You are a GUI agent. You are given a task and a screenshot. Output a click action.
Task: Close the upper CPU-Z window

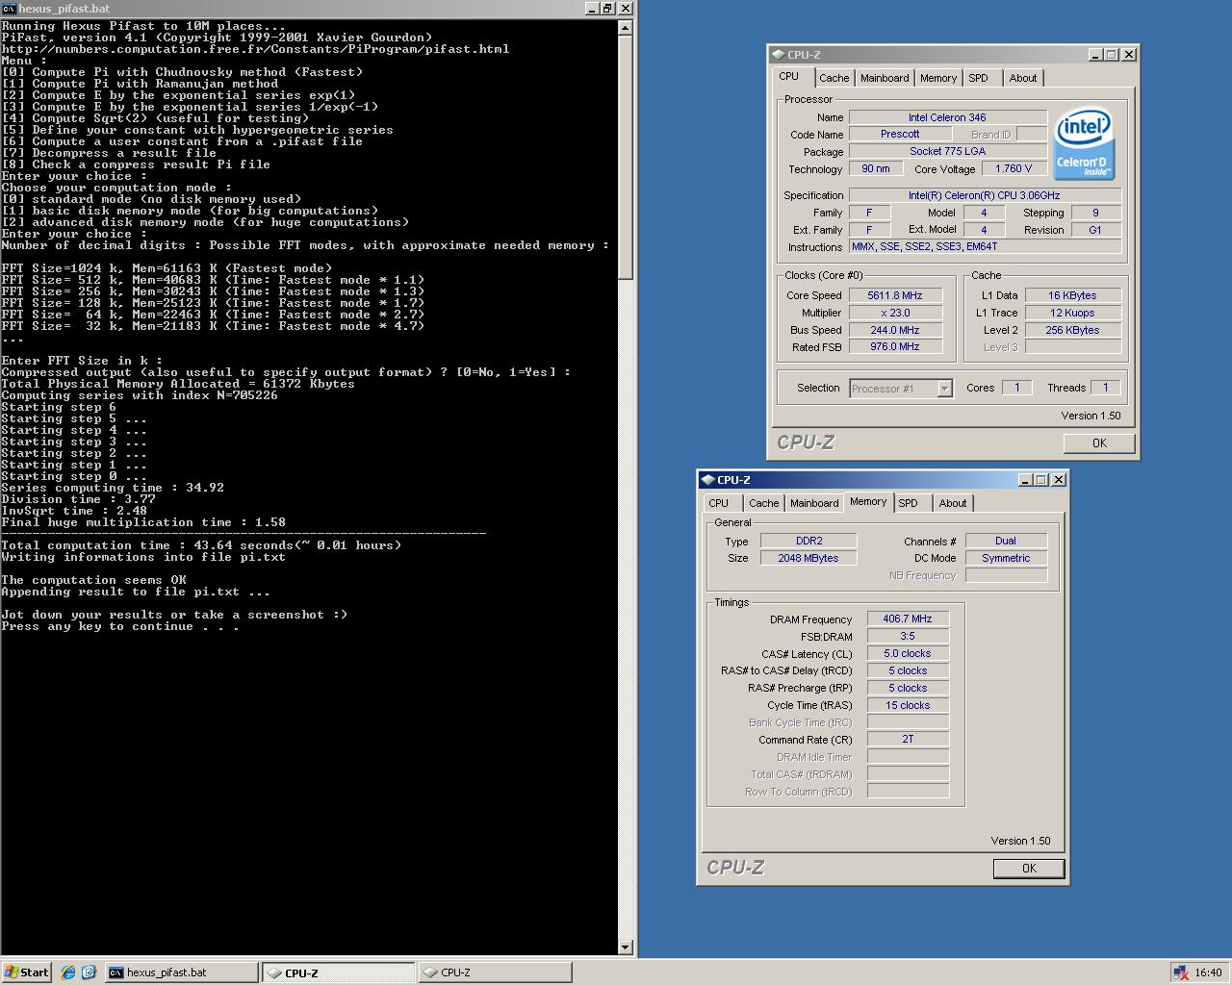point(1129,55)
